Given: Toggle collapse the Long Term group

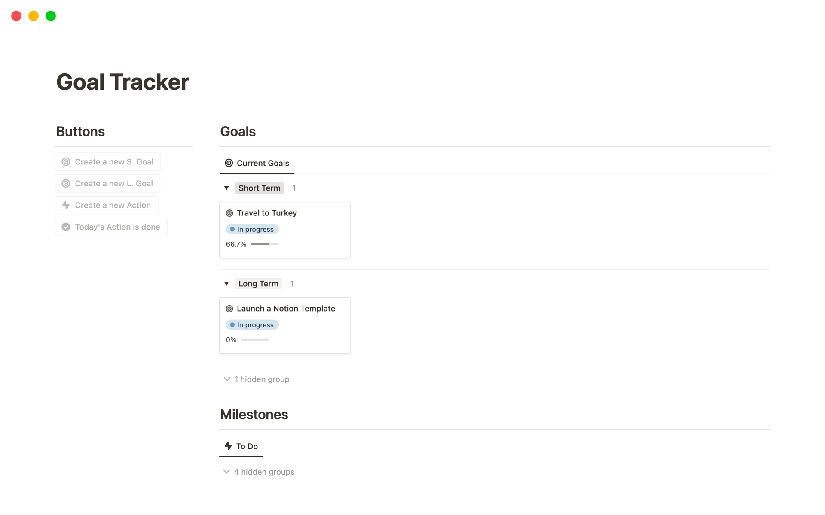Looking at the screenshot, I should [227, 283].
